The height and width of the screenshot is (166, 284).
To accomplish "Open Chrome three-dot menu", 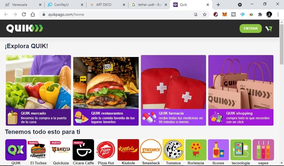I will pyautogui.click(x=278, y=14).
